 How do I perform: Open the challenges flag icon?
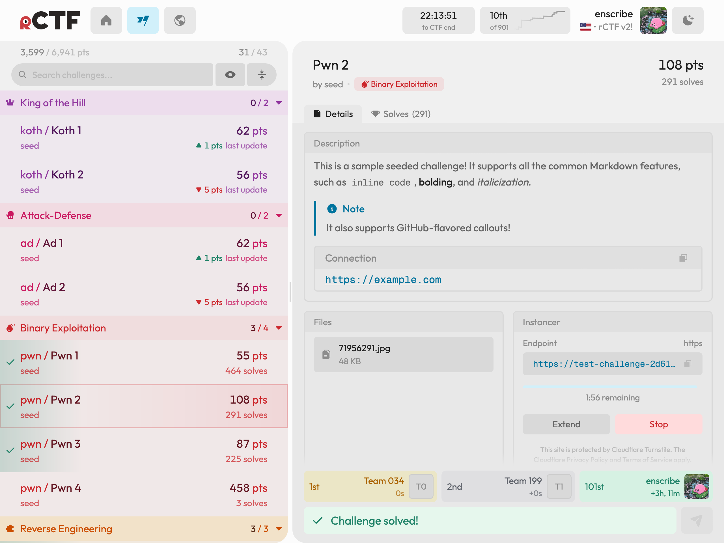[143, 20]
